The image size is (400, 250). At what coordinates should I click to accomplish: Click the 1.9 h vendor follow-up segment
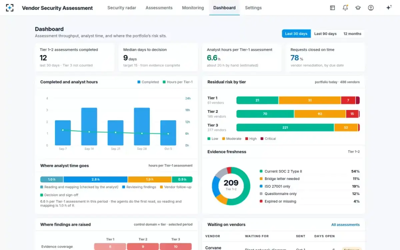pyautogui.click(x=150, y=179)
